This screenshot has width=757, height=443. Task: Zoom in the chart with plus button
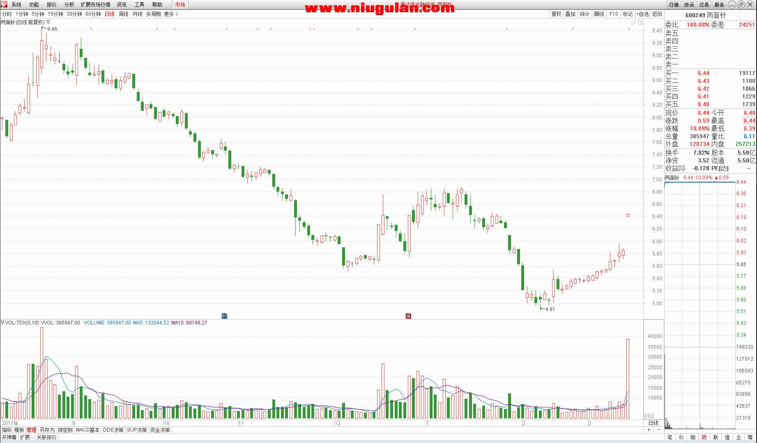(x=649, y=430)
